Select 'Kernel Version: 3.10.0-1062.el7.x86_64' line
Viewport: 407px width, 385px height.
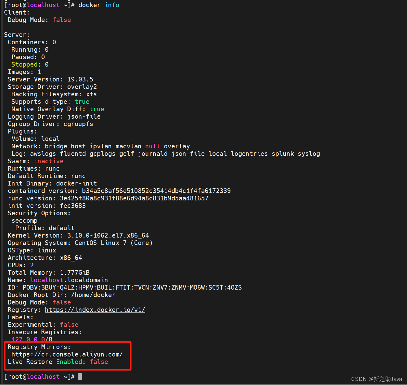tap(78, 235)
